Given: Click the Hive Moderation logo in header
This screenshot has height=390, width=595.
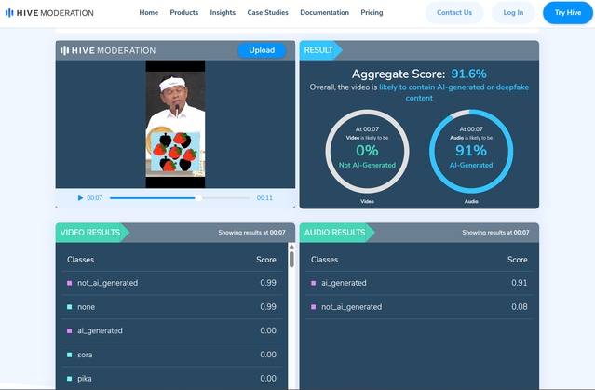Looking at the screenshot, I should [50, 13].
